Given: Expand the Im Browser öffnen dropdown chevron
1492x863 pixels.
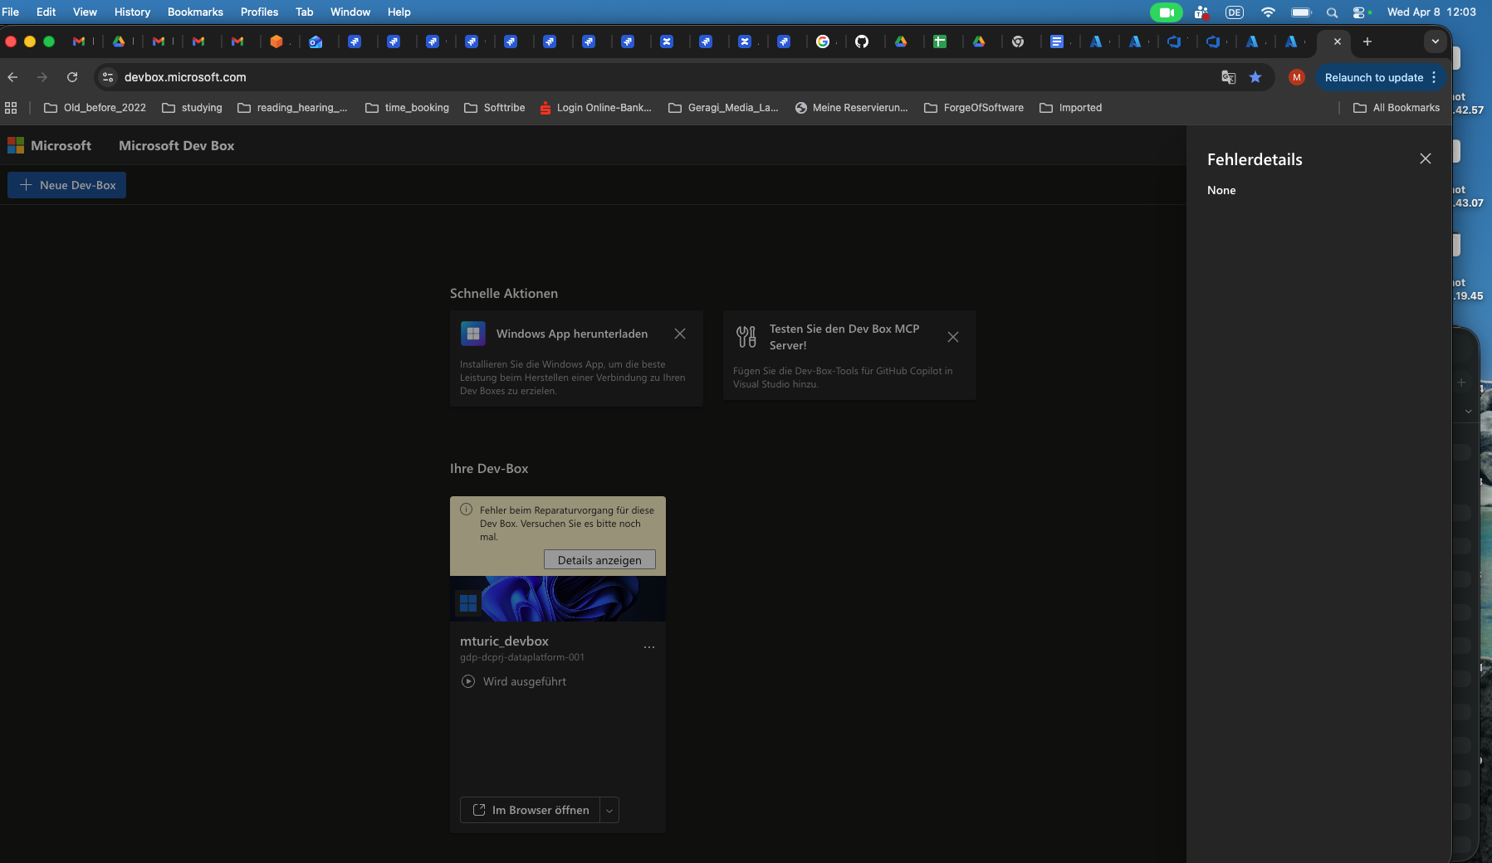Looking at the screenshot, I should (609, 810).
